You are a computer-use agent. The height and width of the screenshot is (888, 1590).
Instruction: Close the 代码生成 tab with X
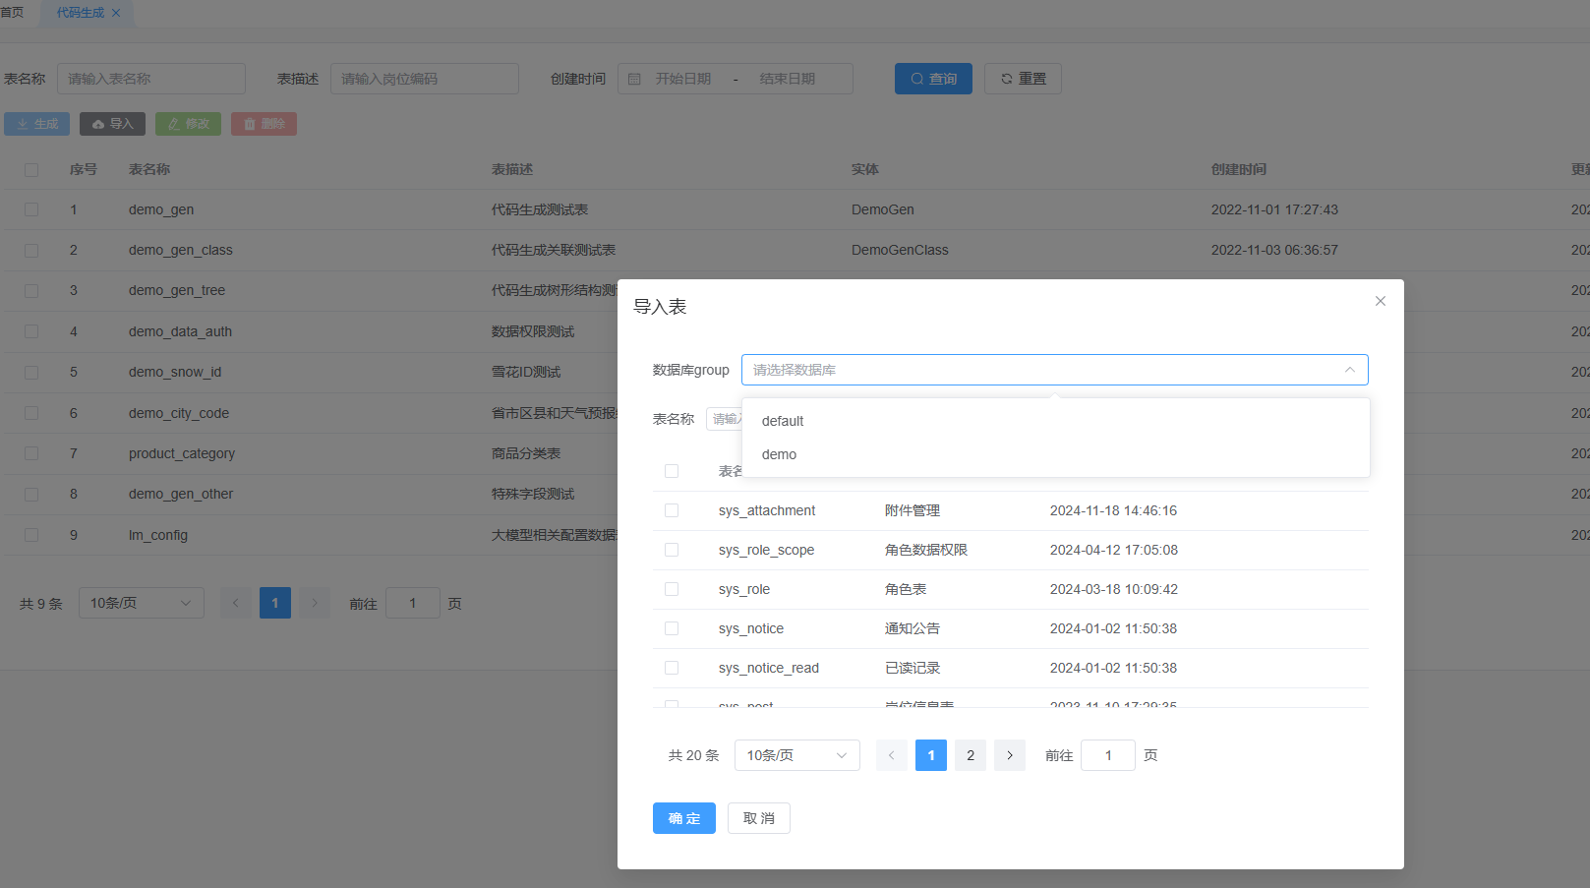tap(116, 13)
